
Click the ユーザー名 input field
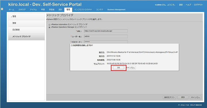[x=106, y=37]
